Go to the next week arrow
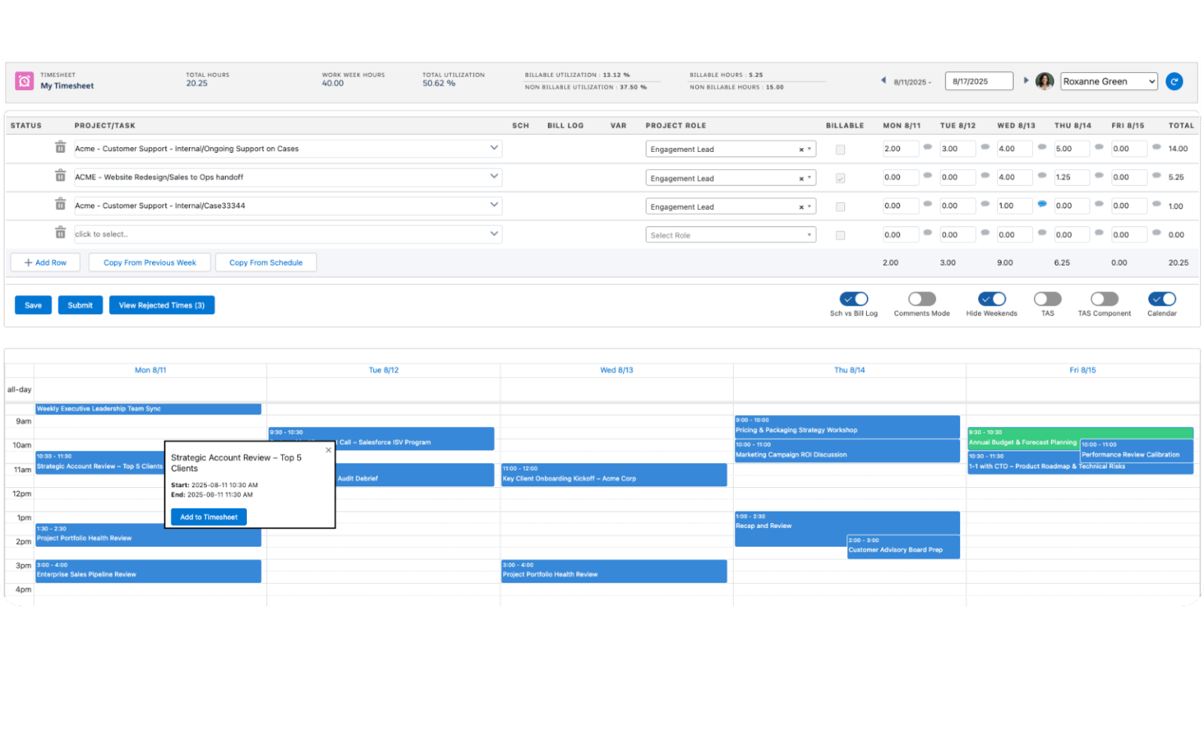The width and height of the screenshot is (1204, 752). (x=1026, y=81)
